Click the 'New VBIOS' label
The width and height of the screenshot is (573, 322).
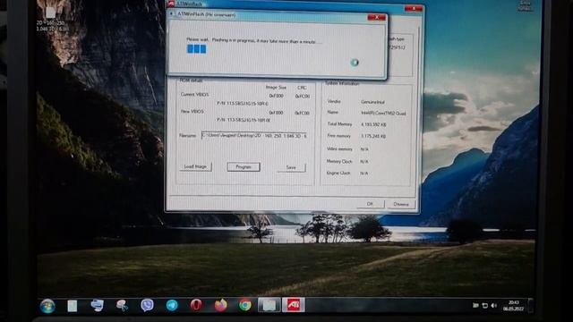click(x=192, y=111)
